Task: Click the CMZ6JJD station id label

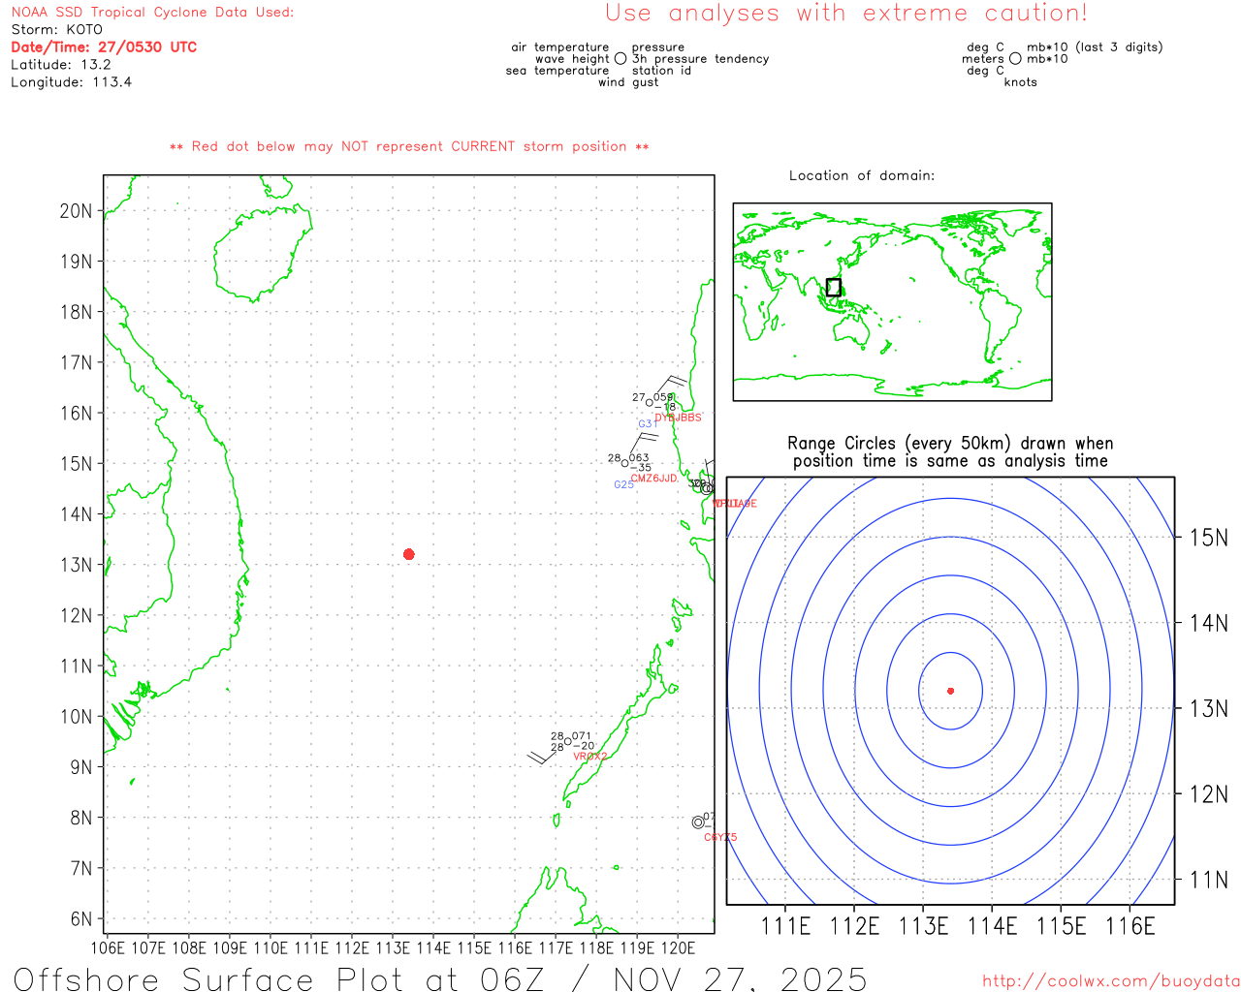Action: (654, 479)
